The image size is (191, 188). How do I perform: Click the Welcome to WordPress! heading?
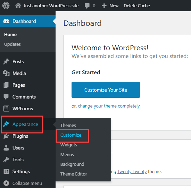[x=110, y=48]
